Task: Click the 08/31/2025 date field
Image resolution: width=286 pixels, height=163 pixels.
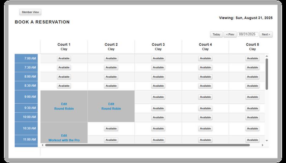Action: point(248,34)
